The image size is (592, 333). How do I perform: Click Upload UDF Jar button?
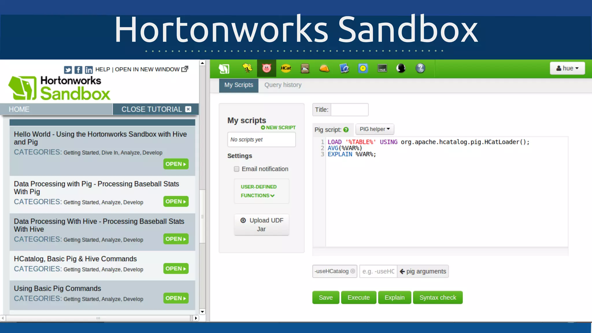pyautogui.click(x=261, y=225)
